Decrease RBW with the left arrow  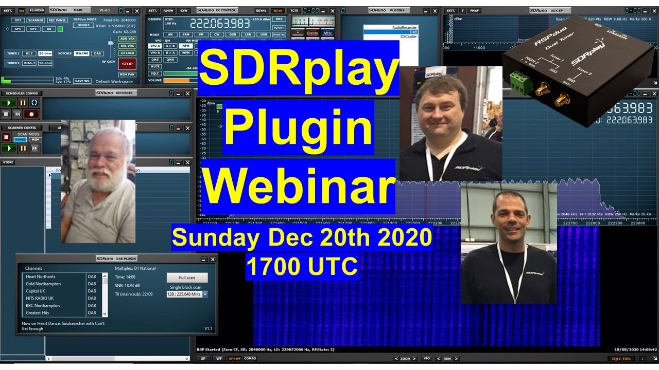tap(438, 358)
